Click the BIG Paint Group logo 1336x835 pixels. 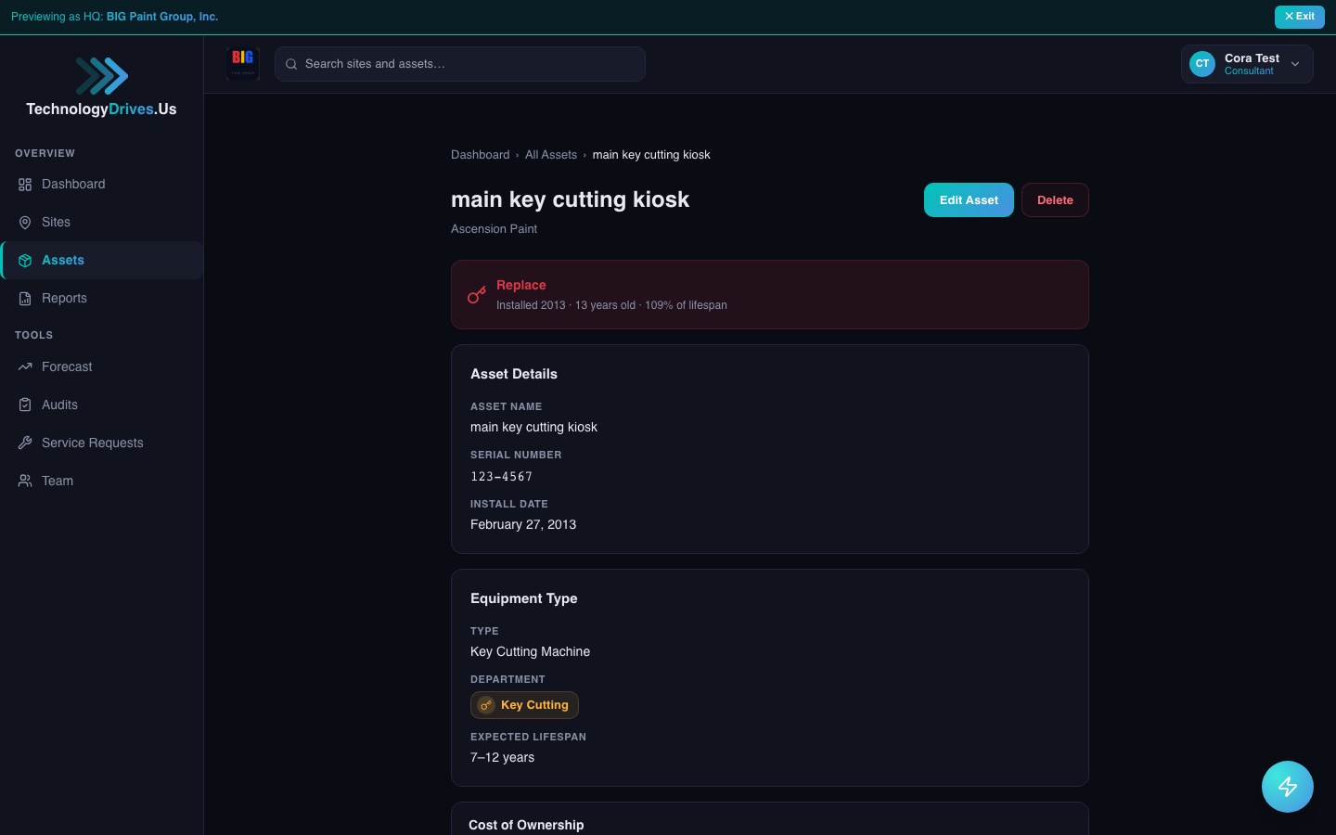pos(243,63)
